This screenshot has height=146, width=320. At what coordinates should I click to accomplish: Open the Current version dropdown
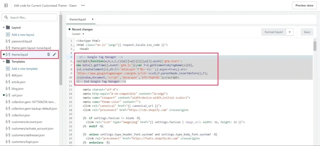pyautogui.click(x=78, y=34)
